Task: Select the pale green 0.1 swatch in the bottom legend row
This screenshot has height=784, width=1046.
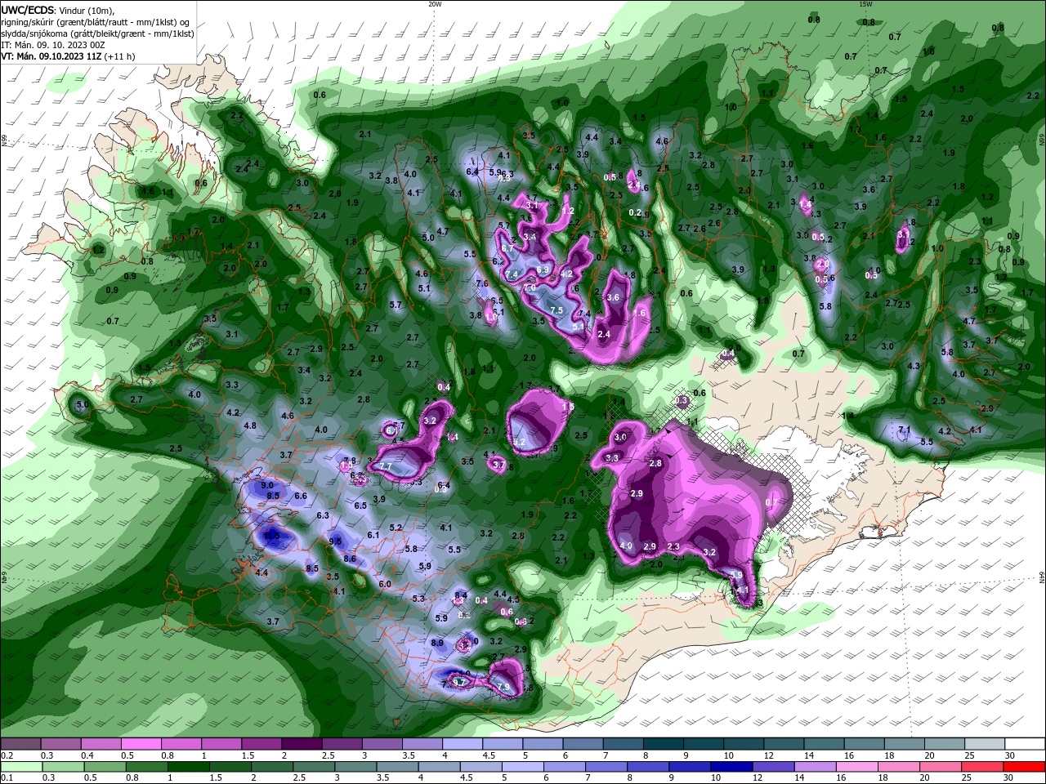Action: 21,767
